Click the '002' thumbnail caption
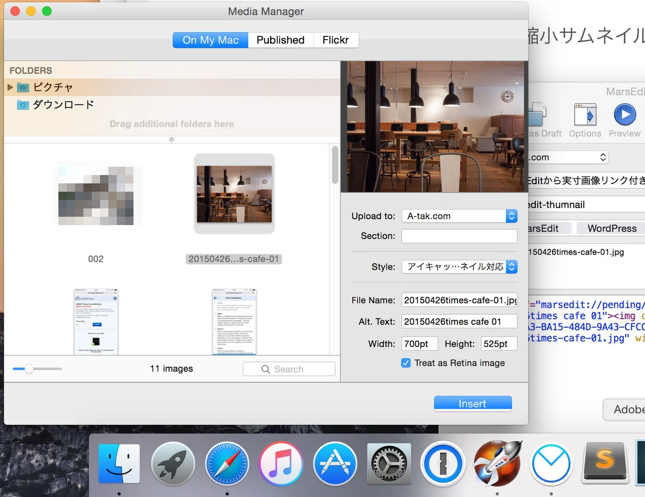Viewport: 645px width, 497px height. [x=96, y=259]
